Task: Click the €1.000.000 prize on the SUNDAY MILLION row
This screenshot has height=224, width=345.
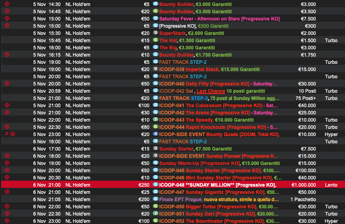Action: tap(304, 185)
